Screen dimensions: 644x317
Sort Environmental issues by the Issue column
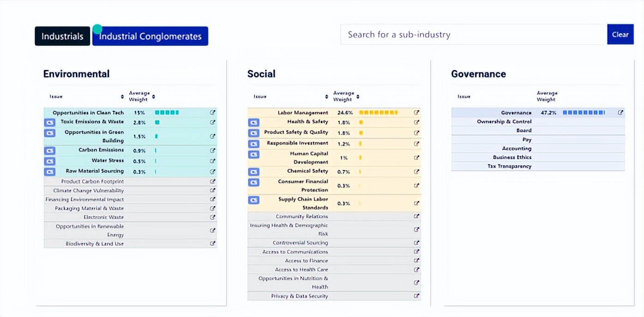122,97
